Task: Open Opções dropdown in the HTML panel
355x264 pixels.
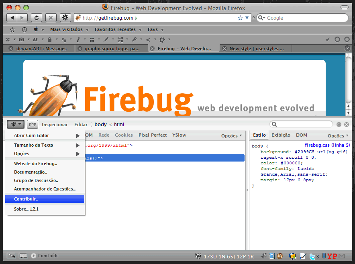Action: point(231,136)
